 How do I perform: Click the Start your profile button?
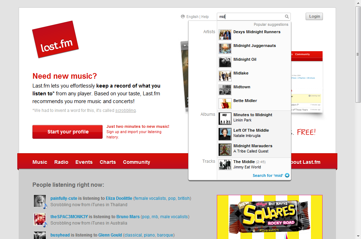[67, 132]
